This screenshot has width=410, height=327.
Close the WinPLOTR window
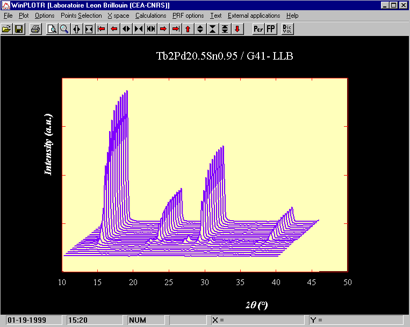pyautogui.click(x=404, y=5)
